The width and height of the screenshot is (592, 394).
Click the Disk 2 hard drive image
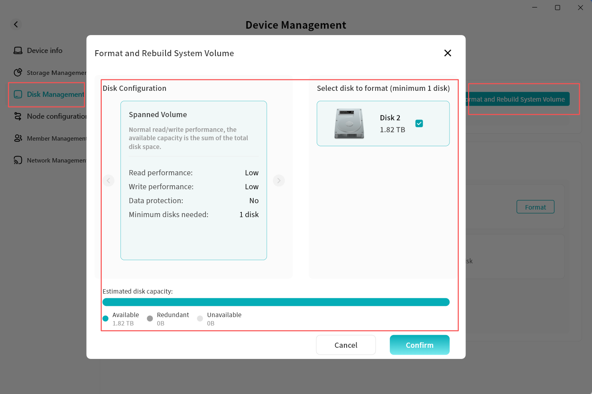(x=349, y=123)
